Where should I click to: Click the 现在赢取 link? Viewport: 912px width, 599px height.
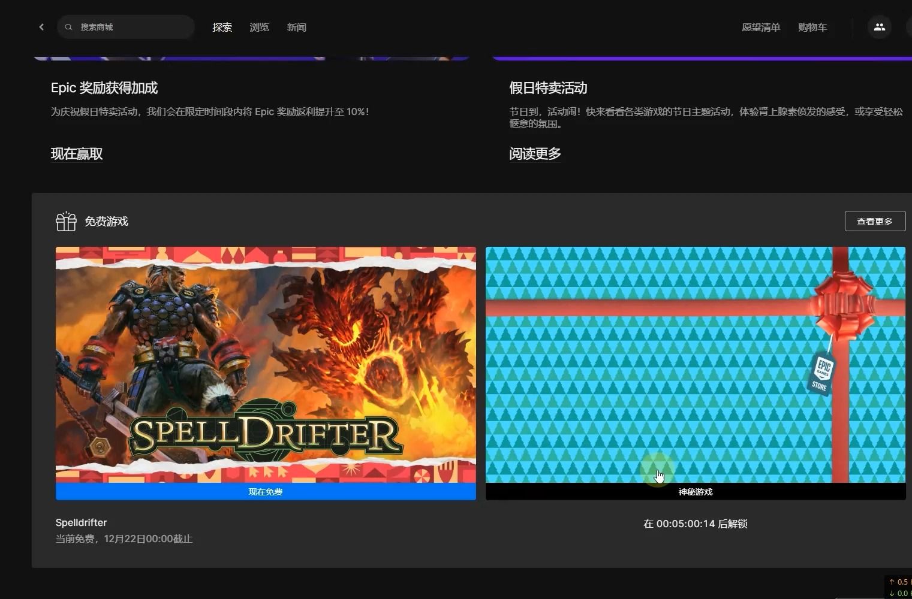point(77,154)
